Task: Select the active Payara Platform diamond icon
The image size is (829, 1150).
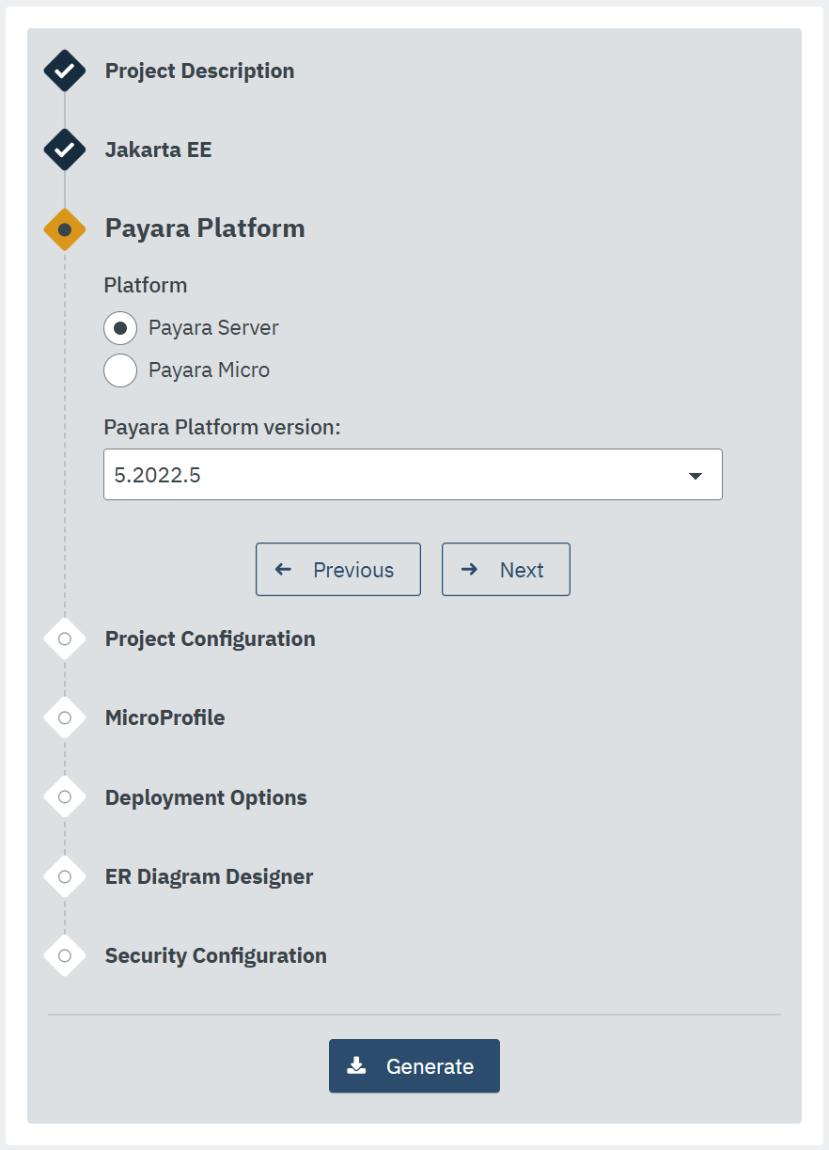Action: tap(64, 228)
